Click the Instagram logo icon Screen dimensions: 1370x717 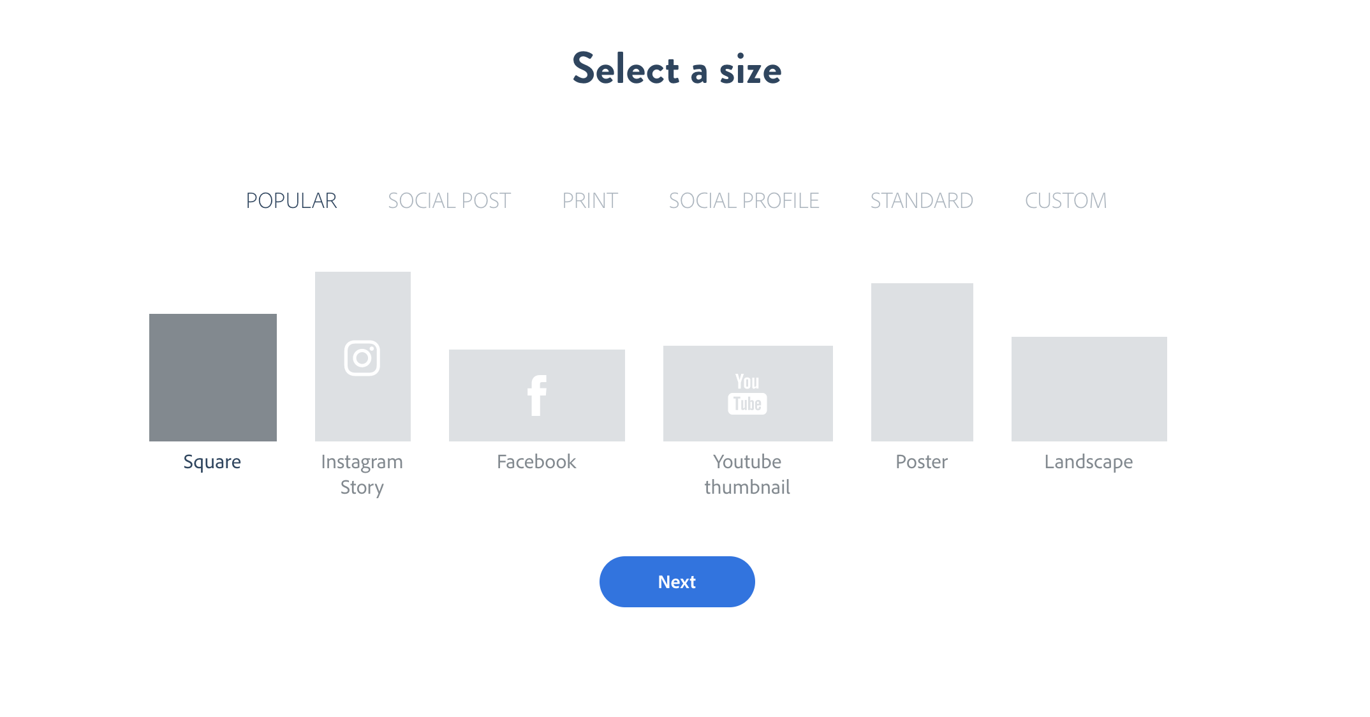pyautogui.click(x=362, y=358)
